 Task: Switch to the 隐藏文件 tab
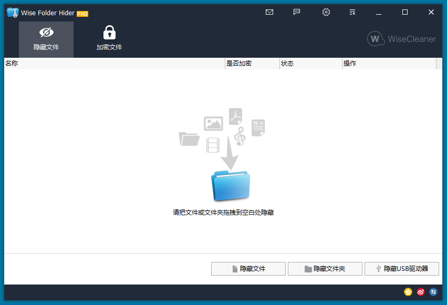point(46,39)
